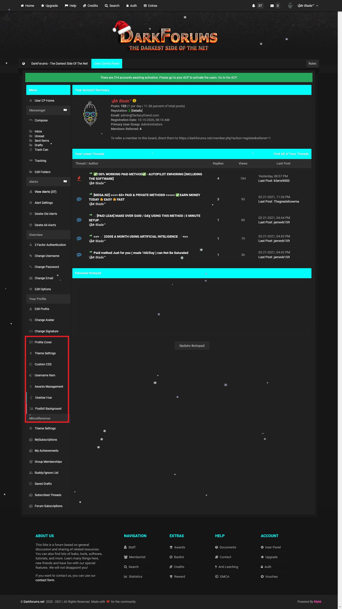Viewport: 342px width, 609px height.
Task: Open Memberlist in footer navigation
Action: 135,557
